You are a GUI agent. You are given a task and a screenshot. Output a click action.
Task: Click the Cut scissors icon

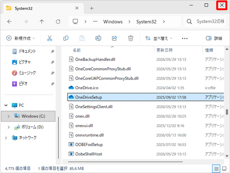(x=50, y=38)
